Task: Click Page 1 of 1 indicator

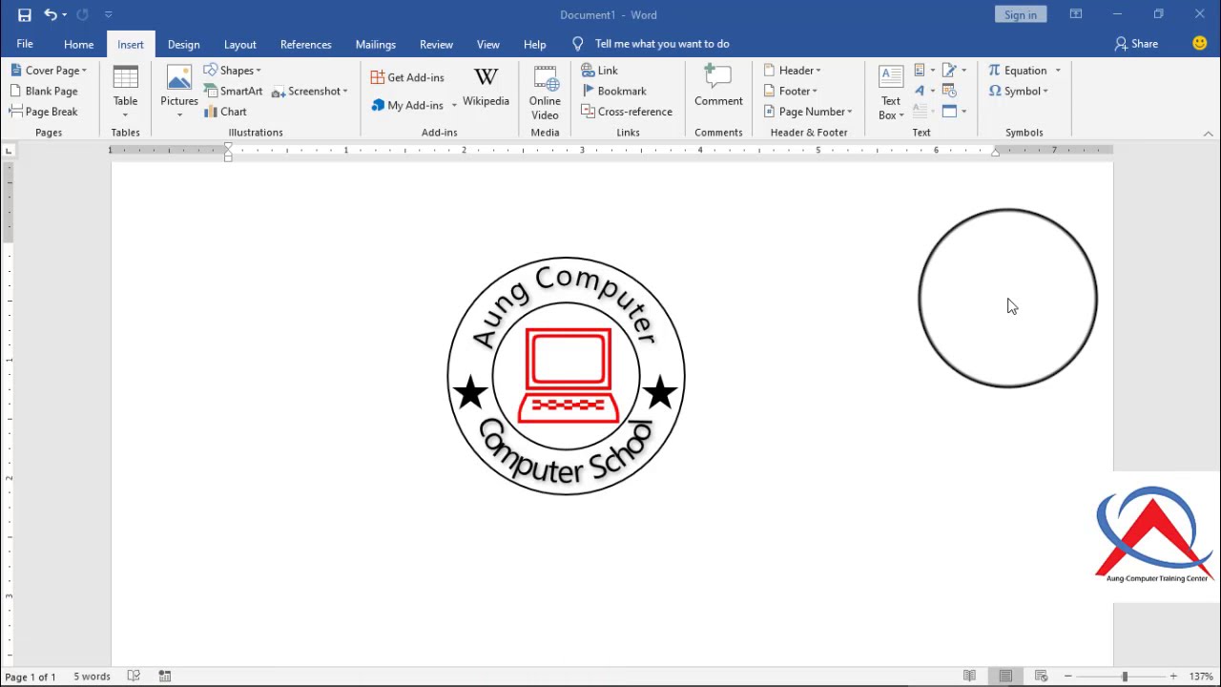Action: tap(31, 677)
